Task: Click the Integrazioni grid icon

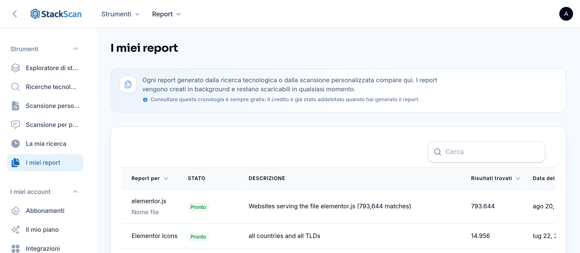Action: pyautogui.click(x=16, y=248)
